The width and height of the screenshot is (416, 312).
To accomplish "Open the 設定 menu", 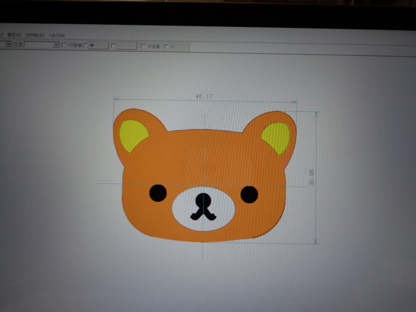I will (14, 34).
